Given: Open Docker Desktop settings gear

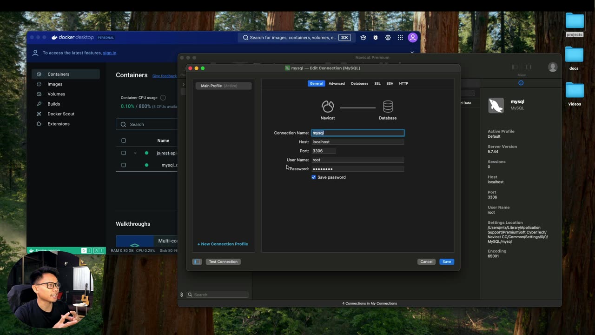Looking at the screenshot, I should (388, 38).
